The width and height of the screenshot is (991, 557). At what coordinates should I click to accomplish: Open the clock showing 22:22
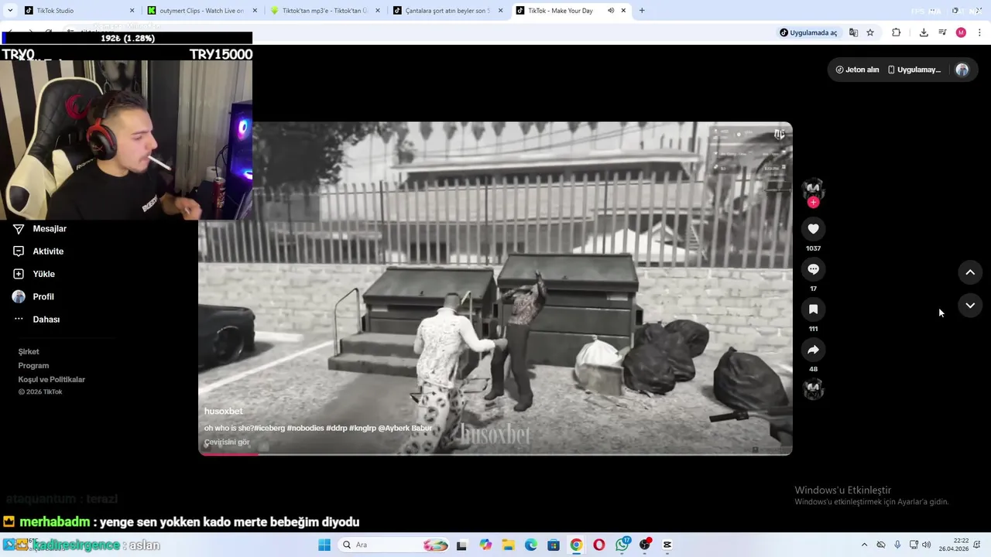coord(954,545)
